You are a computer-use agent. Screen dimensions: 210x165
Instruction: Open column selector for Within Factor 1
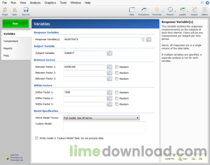coord(110,92)
